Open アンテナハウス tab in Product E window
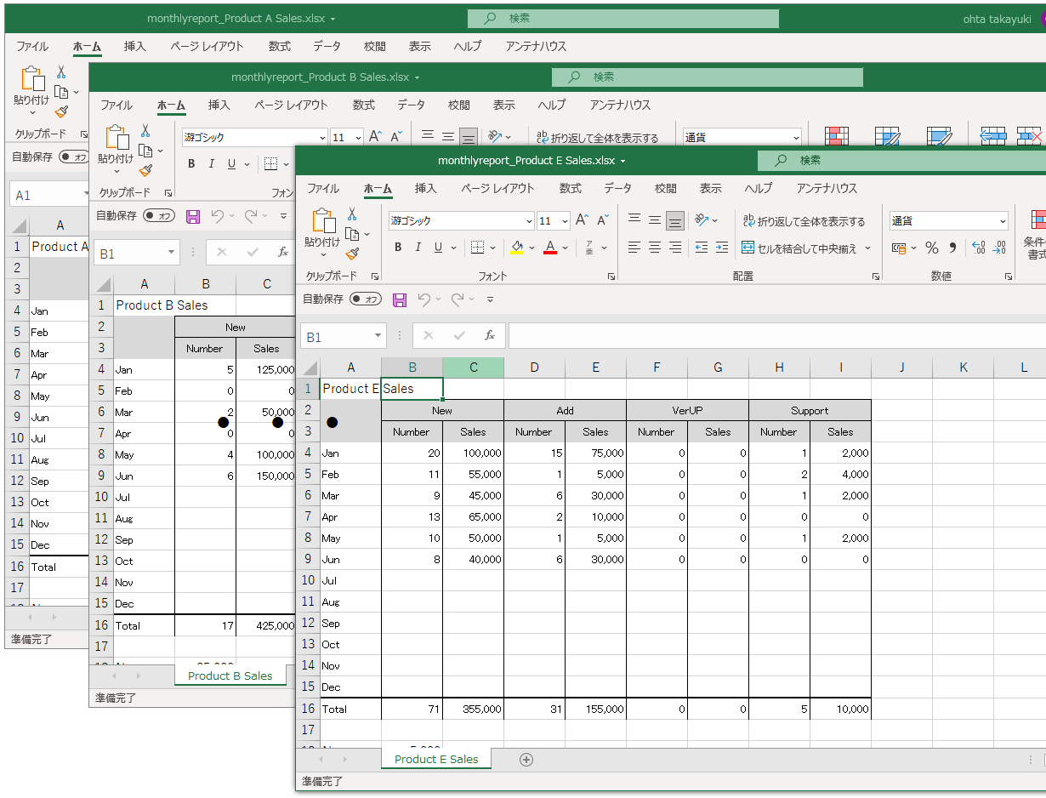Screen dimensions: 1046x798 [827, 189]
